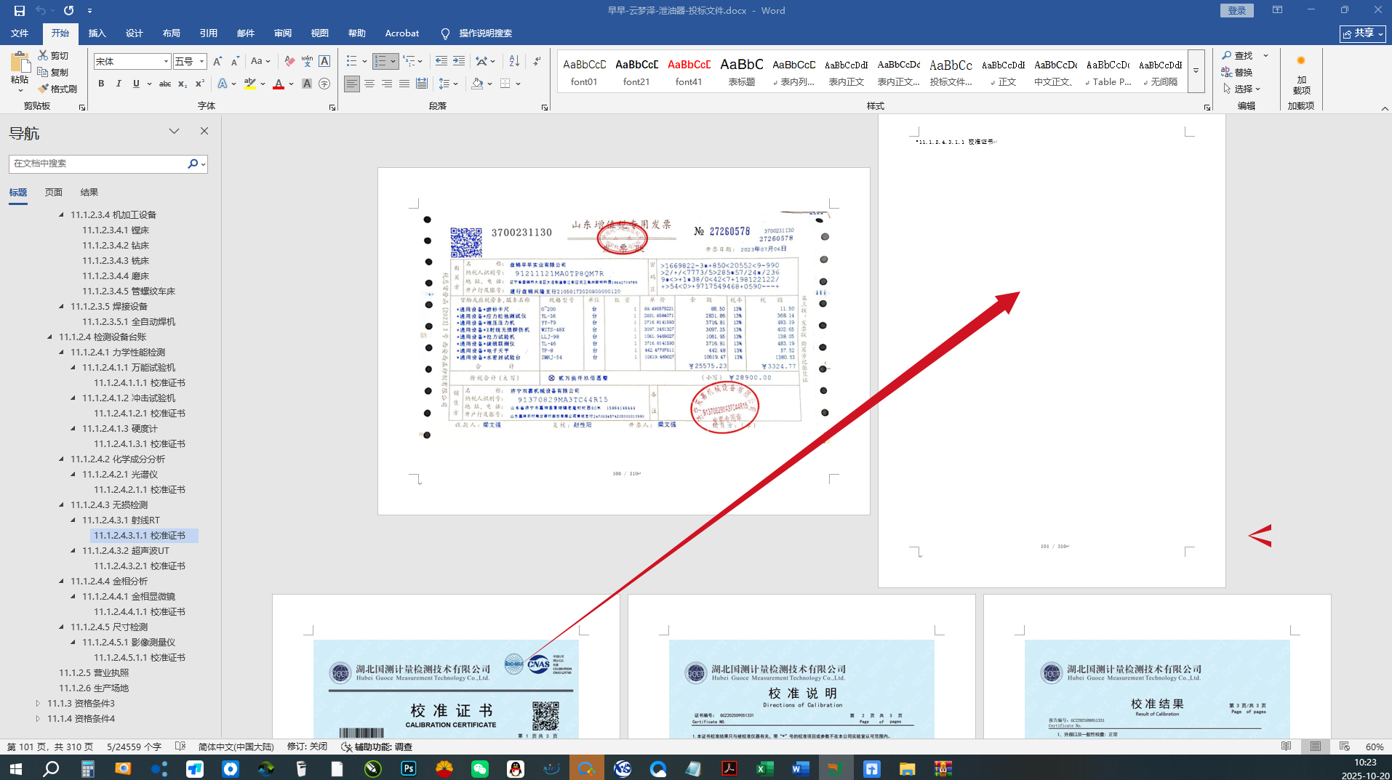The image size is (1392, 780).
Task: Expand the 11.1.3 资格条件3 heading
Action: (x=38, y=703)
